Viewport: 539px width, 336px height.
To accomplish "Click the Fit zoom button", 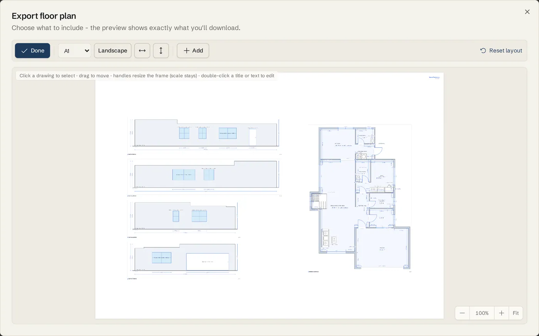I will click(x=516, y=313).
